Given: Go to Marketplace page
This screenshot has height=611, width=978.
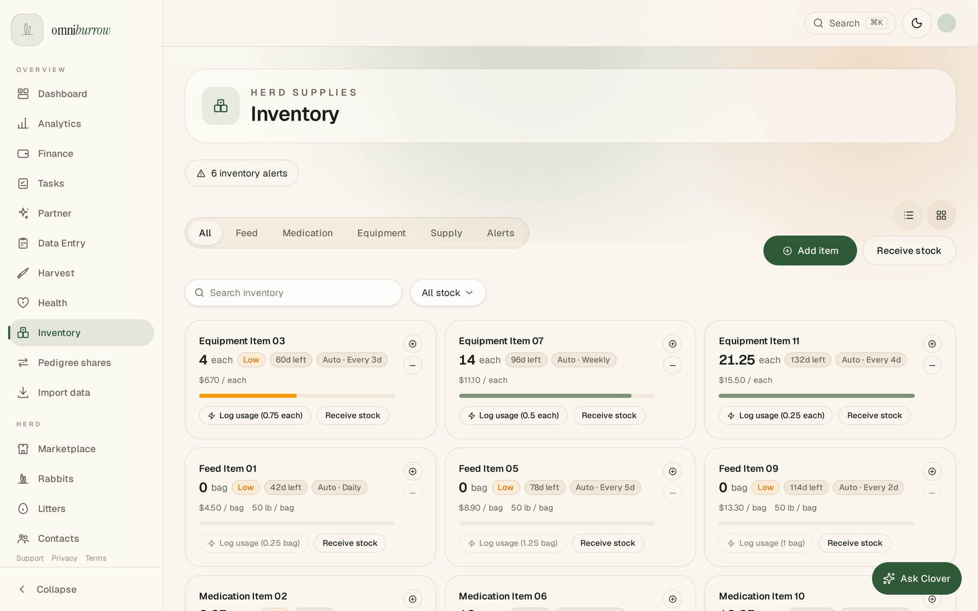Looking at the screenshot, I should tap(81, 449).
